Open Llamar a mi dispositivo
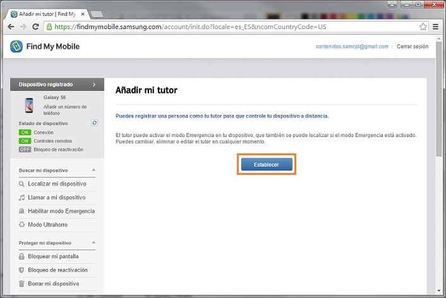Viewport: 446px width, 298px height. (x=57, y=198)
